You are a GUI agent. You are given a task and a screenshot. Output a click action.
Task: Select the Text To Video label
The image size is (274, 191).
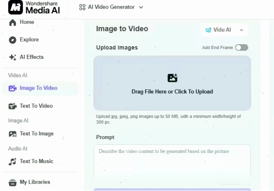37,106
